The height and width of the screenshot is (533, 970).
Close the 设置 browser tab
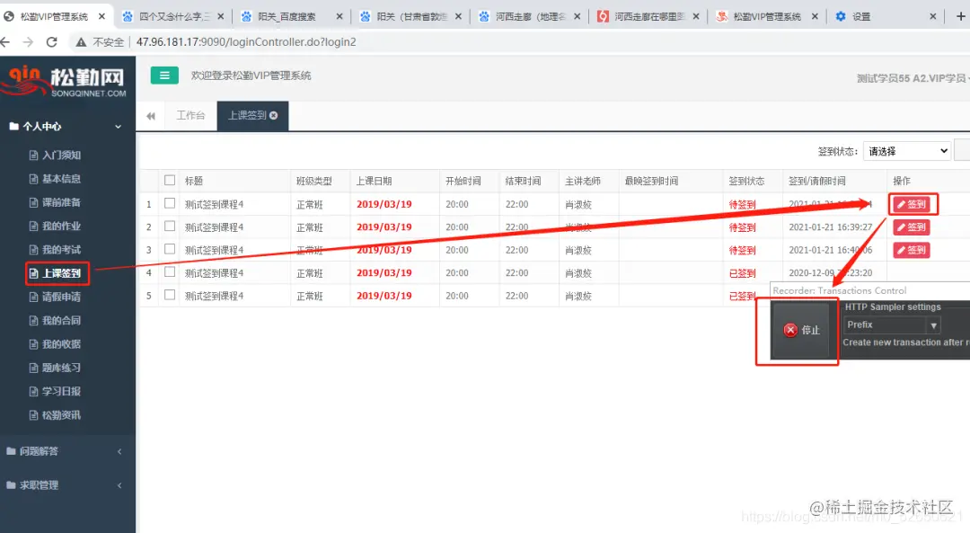point(933,17)
